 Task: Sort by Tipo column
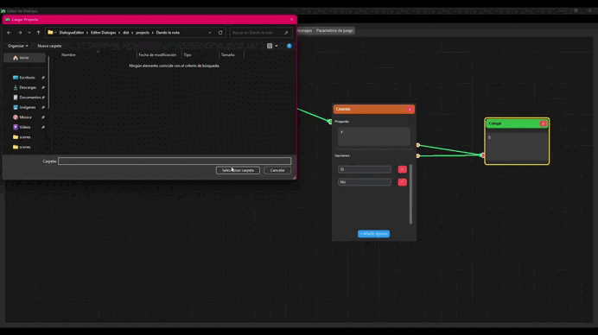(188, 55)
